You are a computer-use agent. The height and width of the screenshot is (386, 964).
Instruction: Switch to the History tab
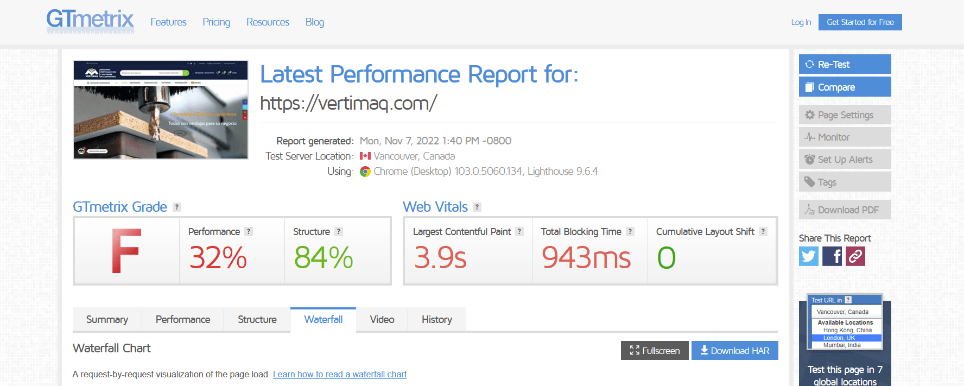point(437,320)
